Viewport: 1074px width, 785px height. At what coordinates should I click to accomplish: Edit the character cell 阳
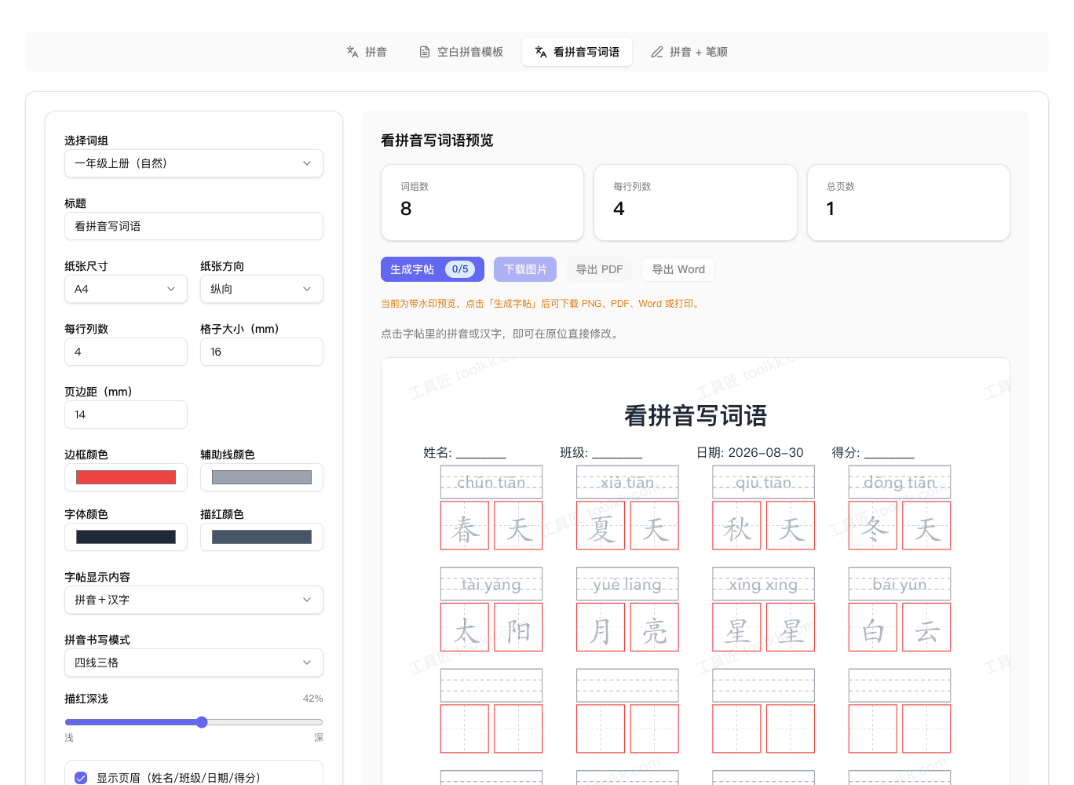[x=518, y=627]
